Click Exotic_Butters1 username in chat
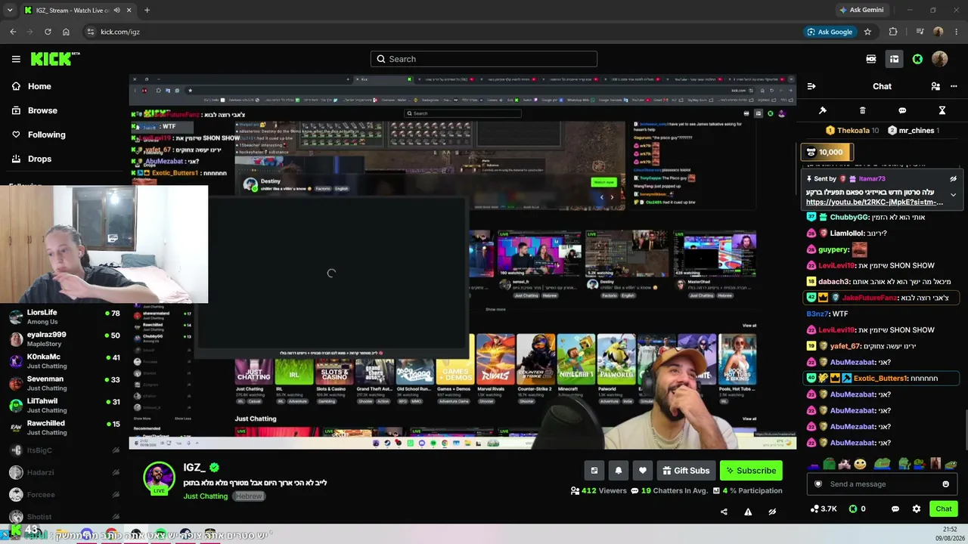Screen dimensions: 968x544 880,379
